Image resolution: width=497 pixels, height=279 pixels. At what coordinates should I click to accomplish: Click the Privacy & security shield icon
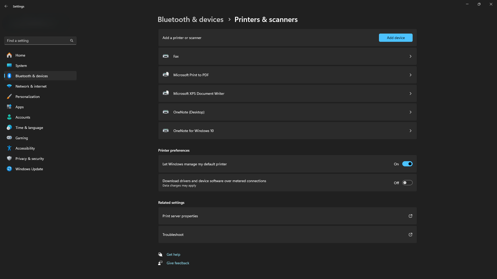pyautogui.click(x=9, y=158)
